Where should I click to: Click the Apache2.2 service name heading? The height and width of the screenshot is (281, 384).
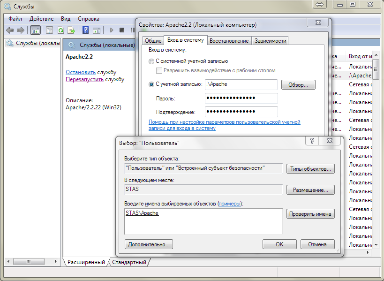point(79,57)
